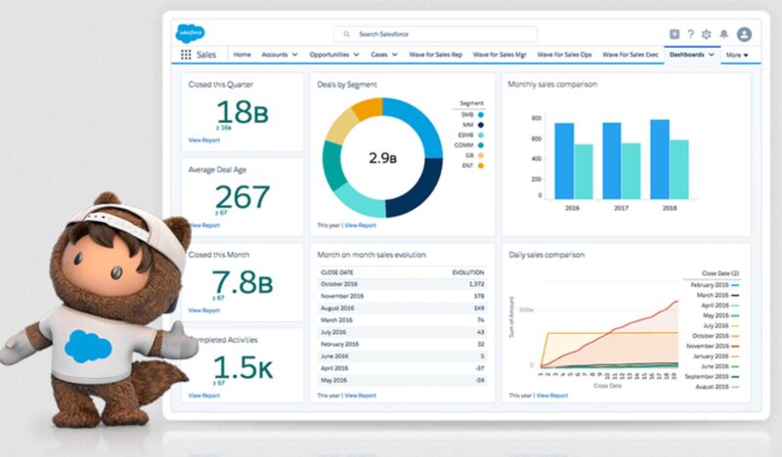Image resolution: width=782 pixels, height=457 pixels.
Task: View Report for Daily sales comparison
Action: 552,395
